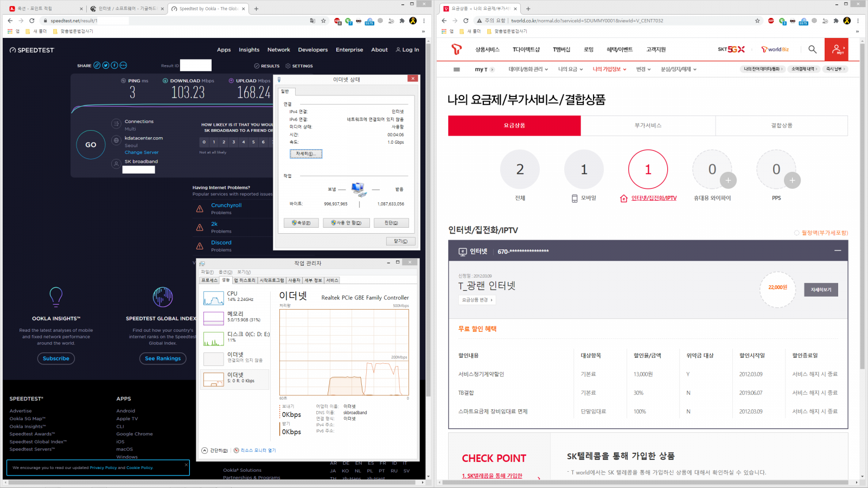Click the plus icon beside 휴대용 와이파이

[x=728, y=181]
